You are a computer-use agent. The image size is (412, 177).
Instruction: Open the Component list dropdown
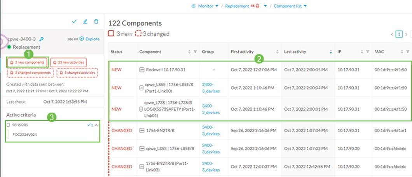tap(305, 6)
